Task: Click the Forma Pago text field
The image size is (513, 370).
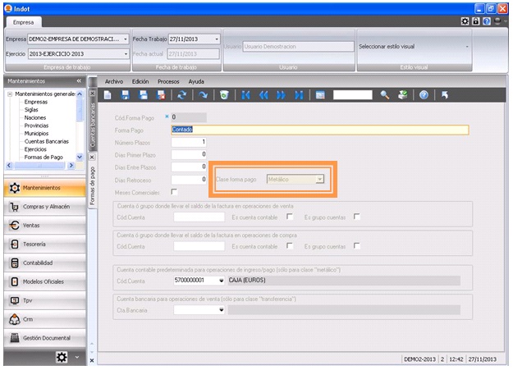Action: 318,129
